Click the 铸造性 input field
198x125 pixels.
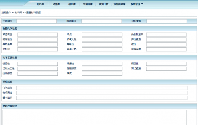pyautogui.click(x=38, y=64)
